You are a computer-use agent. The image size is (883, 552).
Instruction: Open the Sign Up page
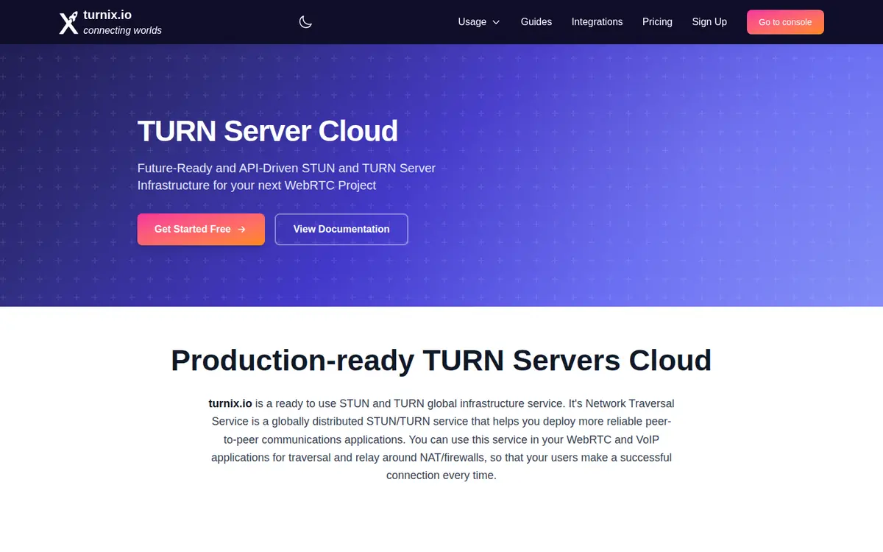[709, 22]
